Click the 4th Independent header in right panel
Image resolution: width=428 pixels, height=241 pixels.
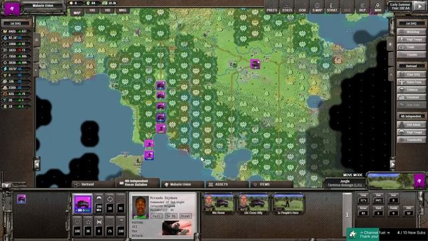click(411, 116)
